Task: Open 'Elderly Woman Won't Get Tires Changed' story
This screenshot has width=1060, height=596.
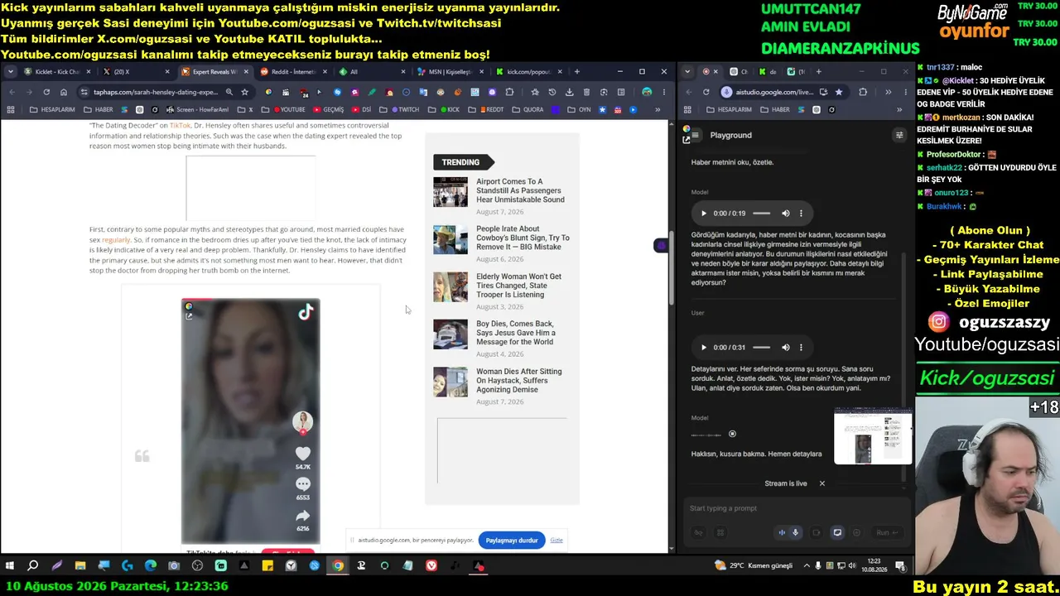Action: (518, 286)
